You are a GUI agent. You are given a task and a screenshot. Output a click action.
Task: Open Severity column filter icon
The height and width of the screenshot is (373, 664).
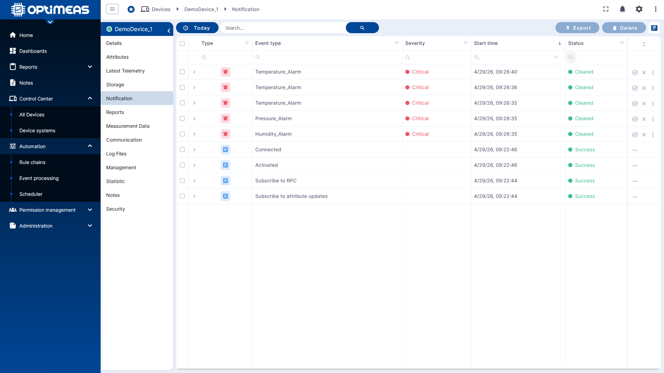click(465, 43)
